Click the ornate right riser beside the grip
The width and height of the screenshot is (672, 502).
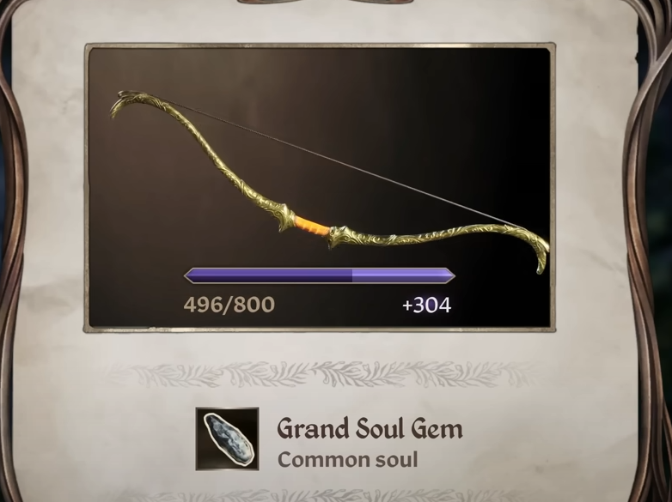point(345,237)
